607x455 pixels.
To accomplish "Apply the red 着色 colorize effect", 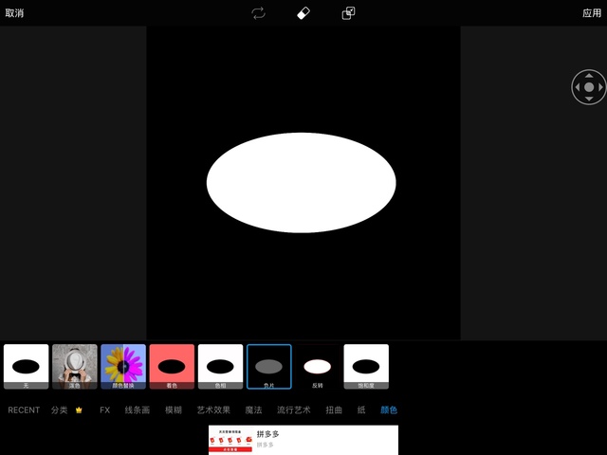I will pyautogui.click(x=172, y=366).
